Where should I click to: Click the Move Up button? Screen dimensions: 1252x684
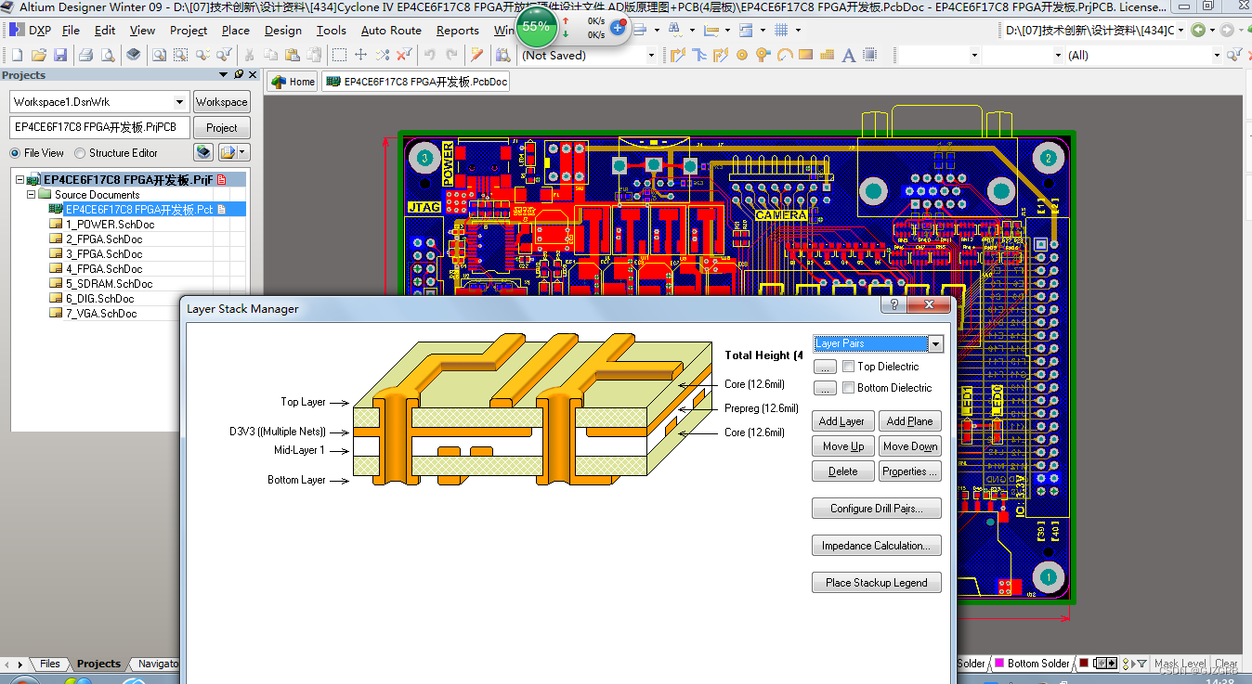pyautogui.click(x=841, y=446)
